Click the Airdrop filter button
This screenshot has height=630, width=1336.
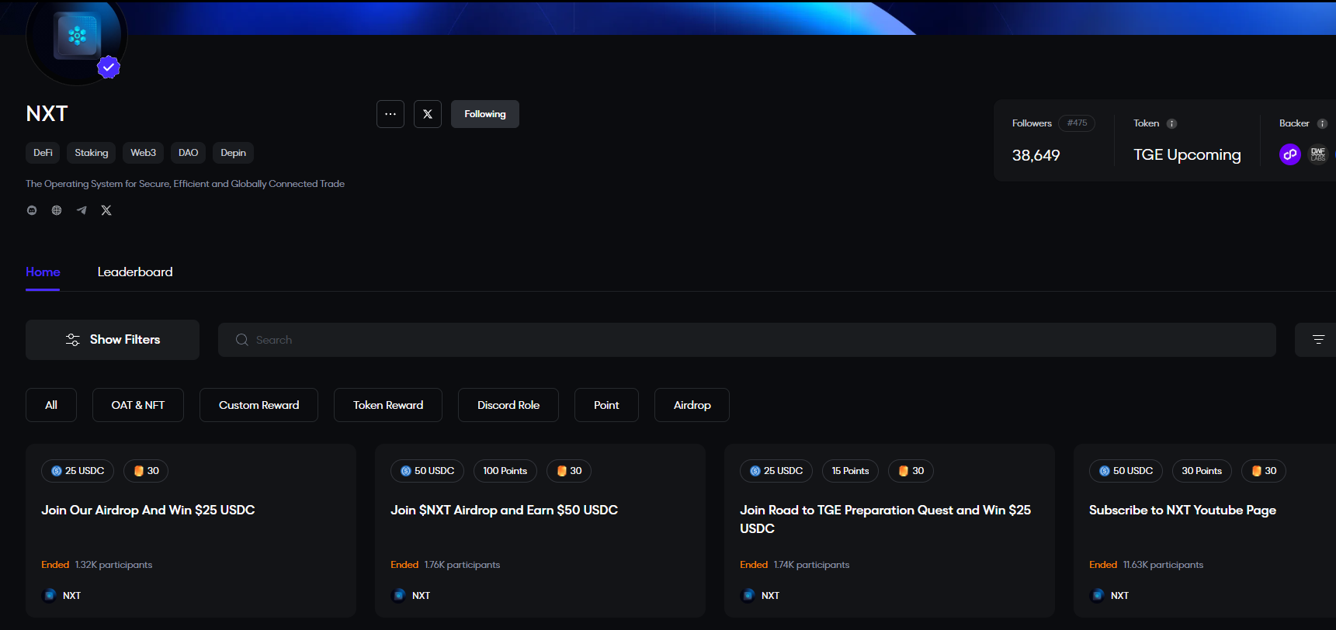692,405
